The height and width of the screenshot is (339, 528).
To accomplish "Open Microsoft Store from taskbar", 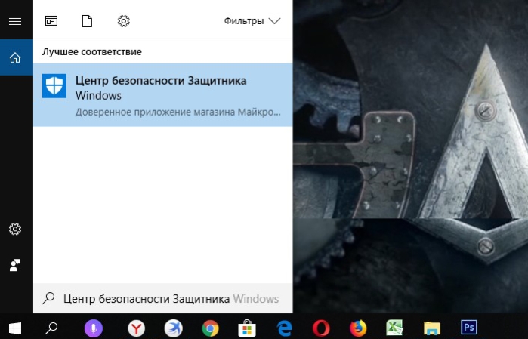I will (x=247, y=328).
